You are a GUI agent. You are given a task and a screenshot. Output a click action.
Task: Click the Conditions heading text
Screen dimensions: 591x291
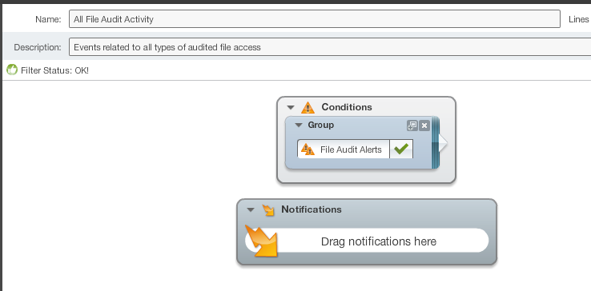click(347, 107)
